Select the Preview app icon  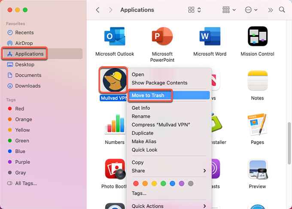click(x=258, y=169)
